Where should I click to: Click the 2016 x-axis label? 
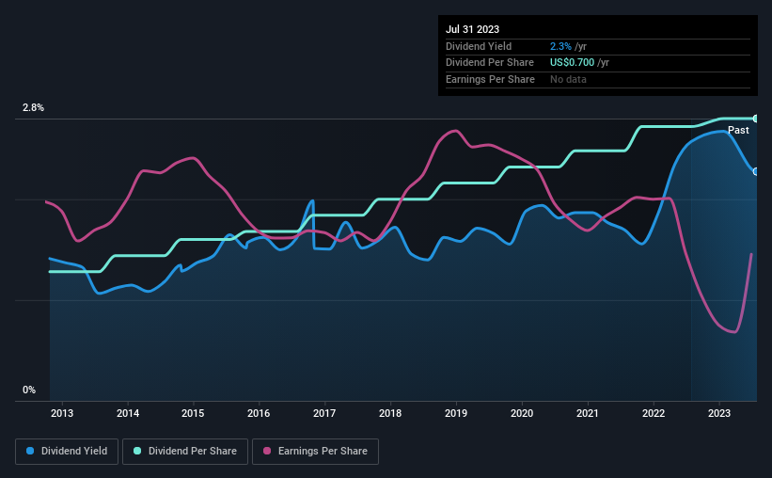259,413
